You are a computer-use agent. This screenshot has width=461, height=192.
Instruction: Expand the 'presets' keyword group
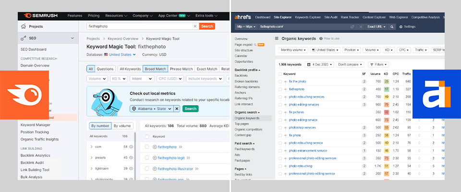coord(92,157)
